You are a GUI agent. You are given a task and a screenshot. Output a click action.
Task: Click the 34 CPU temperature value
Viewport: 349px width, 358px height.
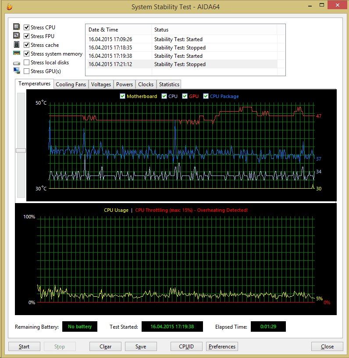pos(319,172)
